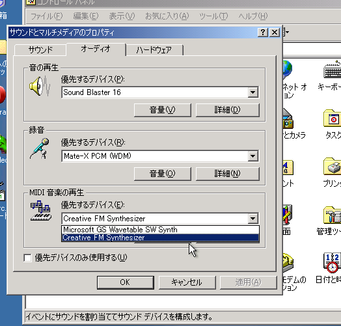Image resolution: width=341 pixels, height=326 pixels.
Task: Open the display icon in Control Panel
Action: click(x=288, y=215)
